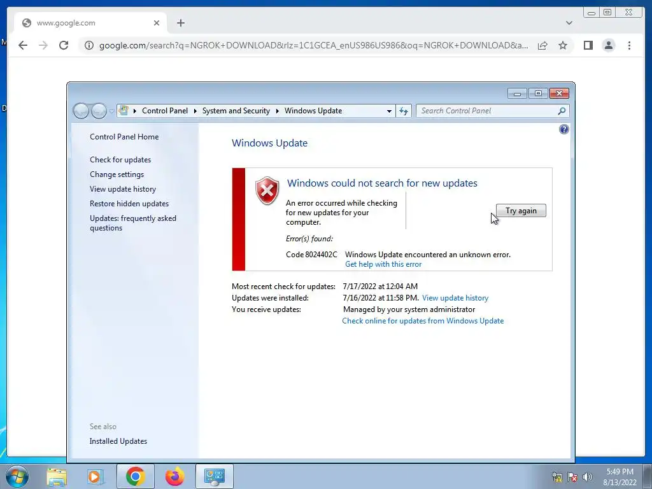
Task: Click the red error shield icon
Action: click(x=267, y=190)
